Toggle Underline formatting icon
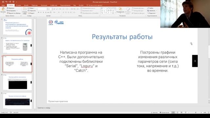 click(43, 12)
